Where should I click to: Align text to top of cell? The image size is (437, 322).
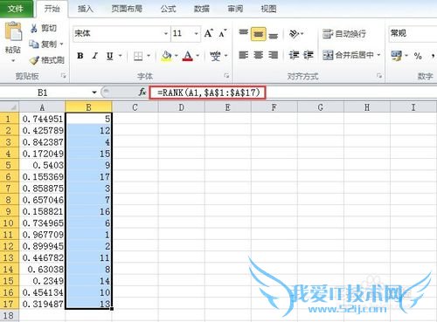[244, 33]
